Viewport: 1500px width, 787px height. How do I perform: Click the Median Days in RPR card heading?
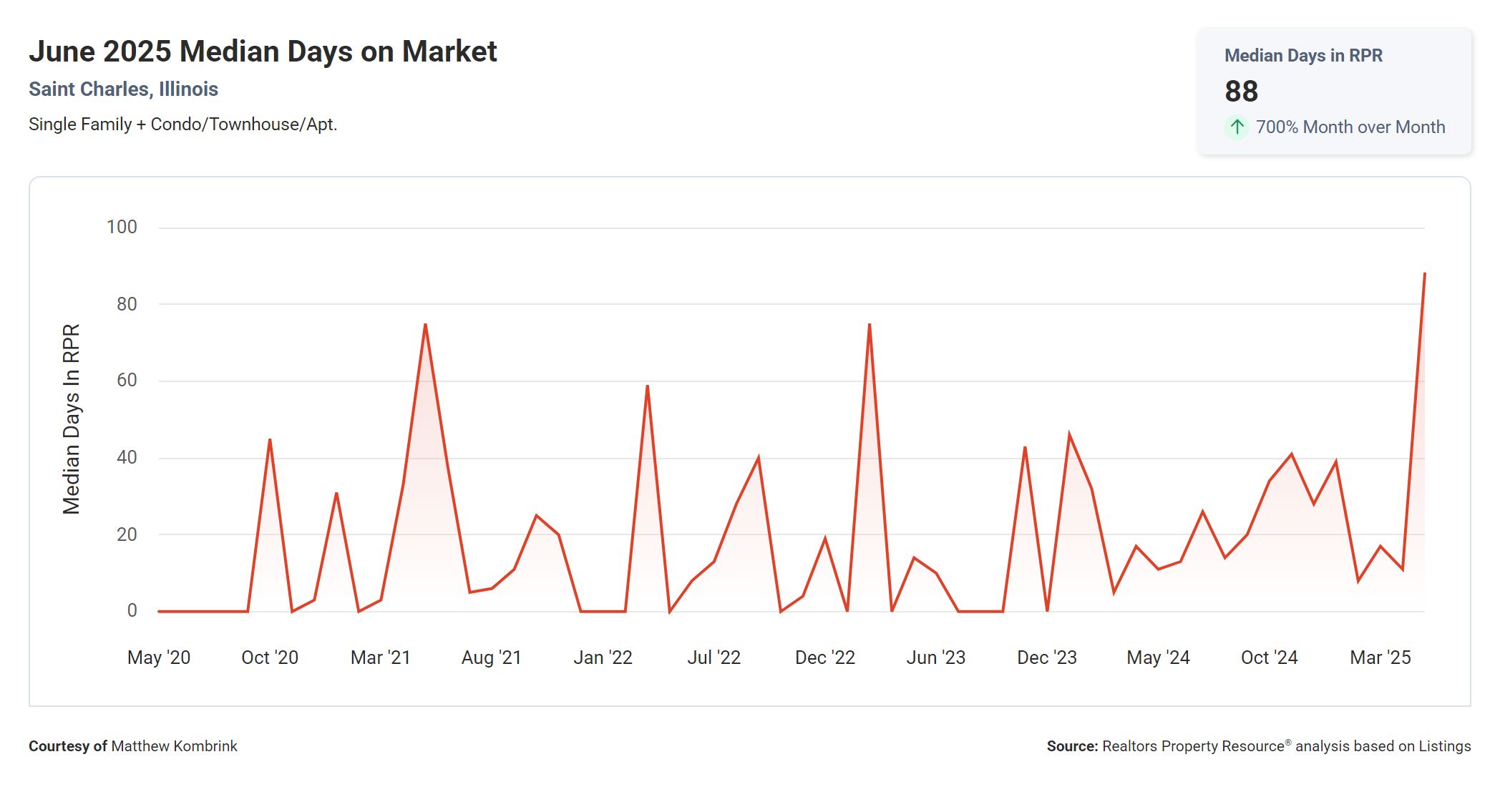point(1303,55)
